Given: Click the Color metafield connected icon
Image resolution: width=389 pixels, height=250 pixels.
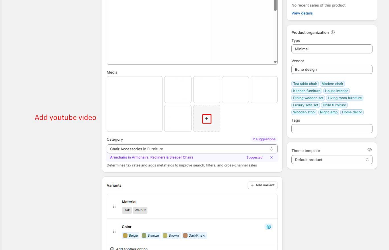Looking at the screenshot, I should click(x=268, y=227).
